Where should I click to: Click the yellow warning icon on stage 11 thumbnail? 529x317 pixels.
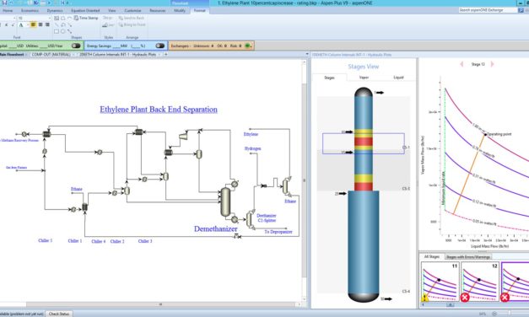[425, 298]
